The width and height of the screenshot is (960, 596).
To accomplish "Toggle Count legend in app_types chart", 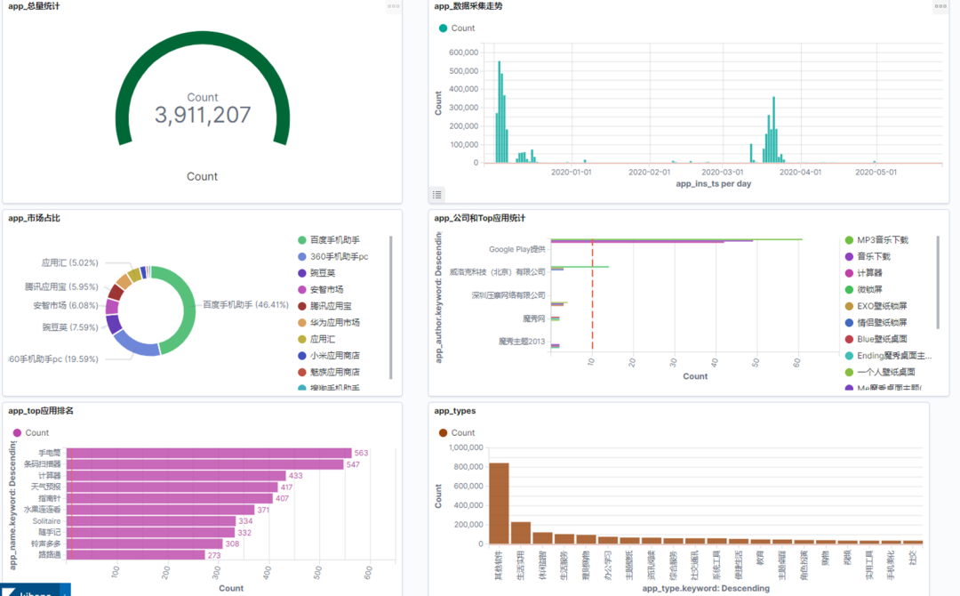I will point(457,432).
